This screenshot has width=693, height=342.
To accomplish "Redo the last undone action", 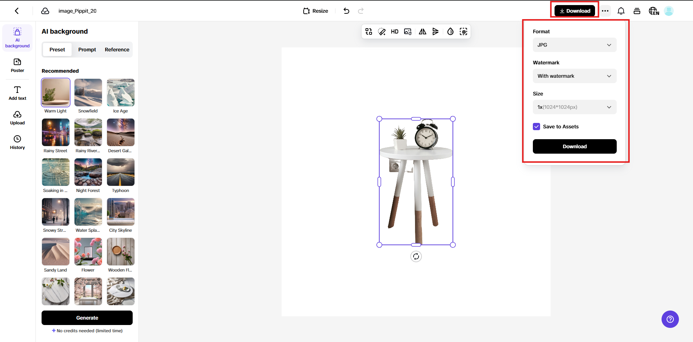I will (361, 11).
